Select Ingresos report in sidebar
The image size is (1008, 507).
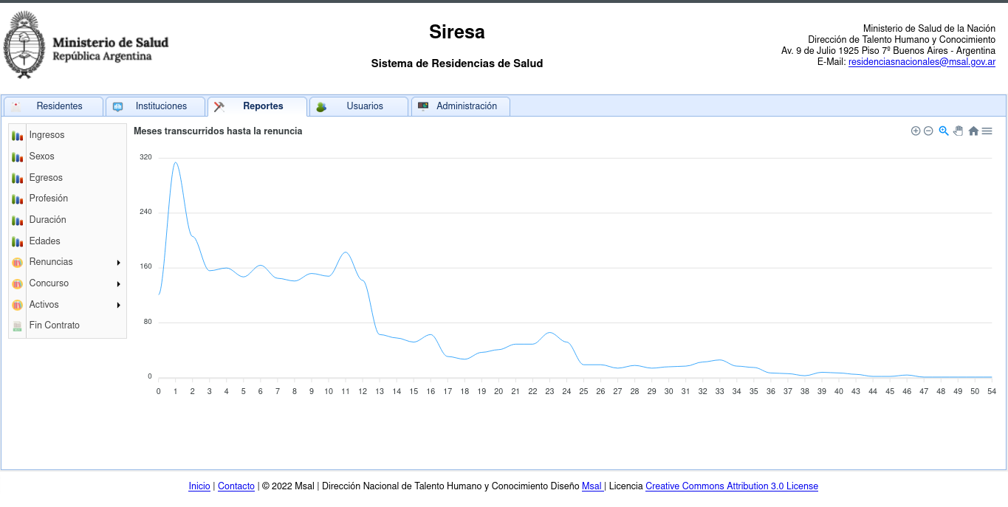coord(47,135)
